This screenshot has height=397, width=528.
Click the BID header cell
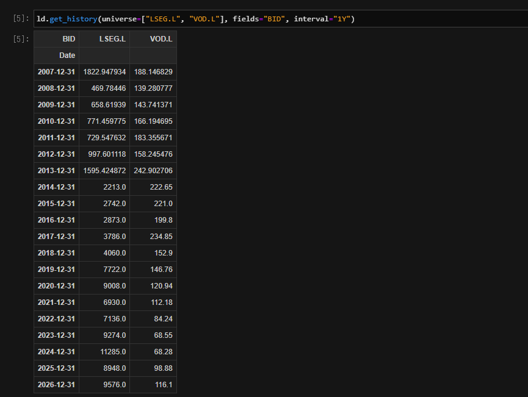point(69,39)
